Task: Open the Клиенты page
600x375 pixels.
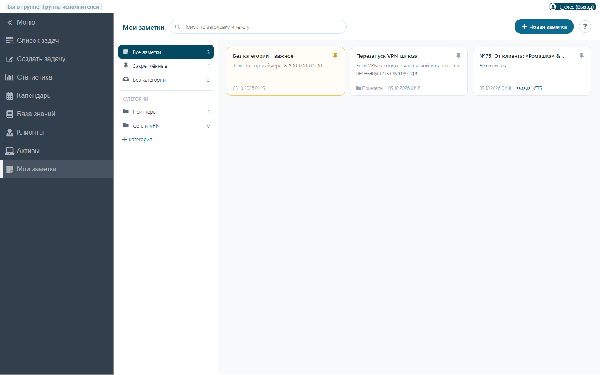Action: 57,132
